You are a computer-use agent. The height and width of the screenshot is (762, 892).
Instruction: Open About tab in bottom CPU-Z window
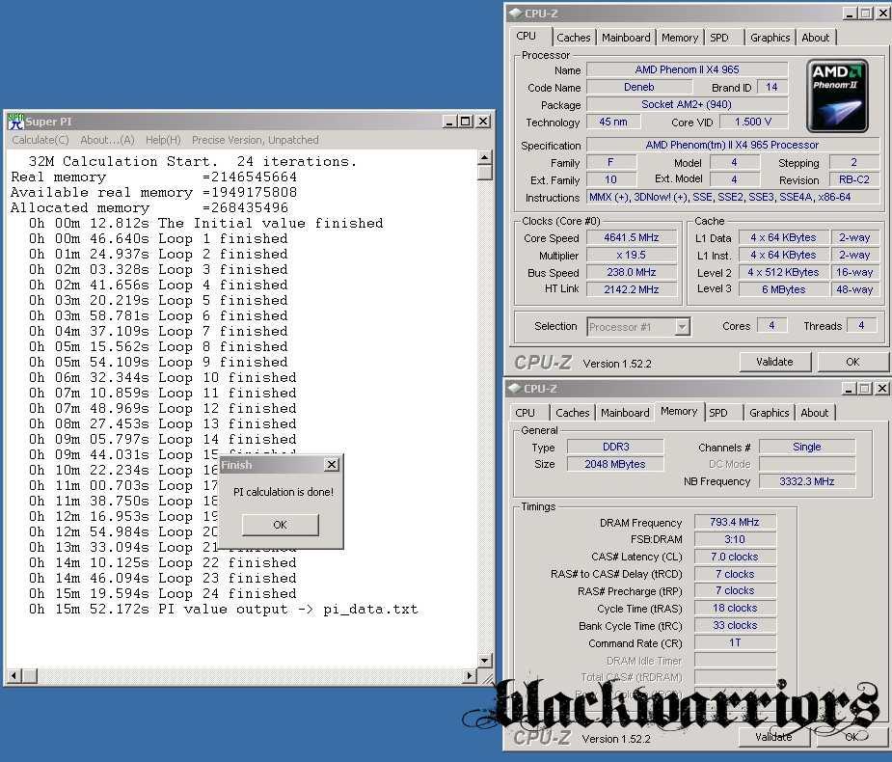(x=814, y=413)
